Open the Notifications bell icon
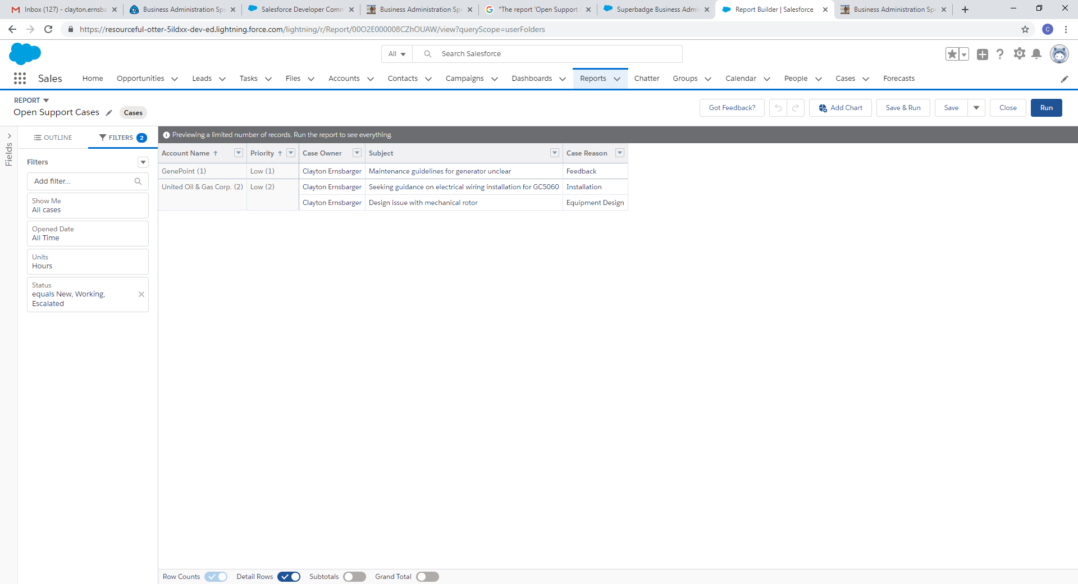This screenshot has height=584, width=1078. click(x=1036, y=54)
